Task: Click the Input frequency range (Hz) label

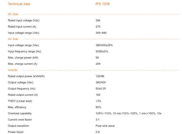Action: [x=25, y=51]
